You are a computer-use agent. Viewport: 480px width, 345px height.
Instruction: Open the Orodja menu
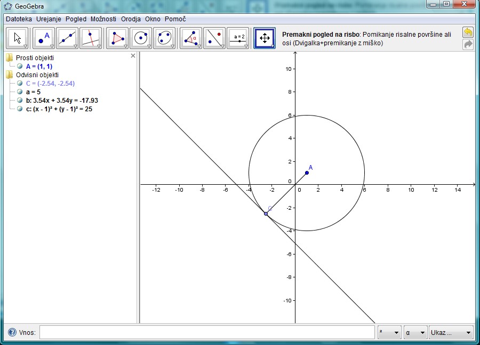[131, 19]
